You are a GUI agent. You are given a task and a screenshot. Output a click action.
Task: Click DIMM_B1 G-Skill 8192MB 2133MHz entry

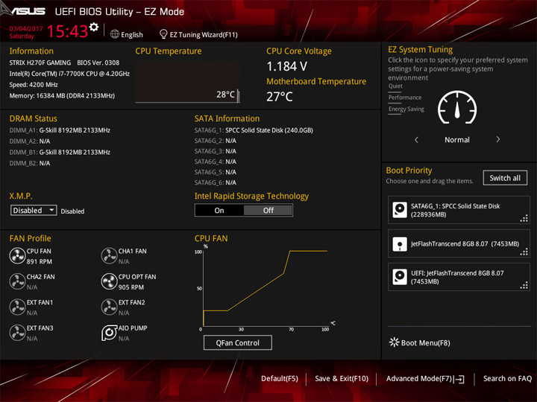tap(60, 152)
